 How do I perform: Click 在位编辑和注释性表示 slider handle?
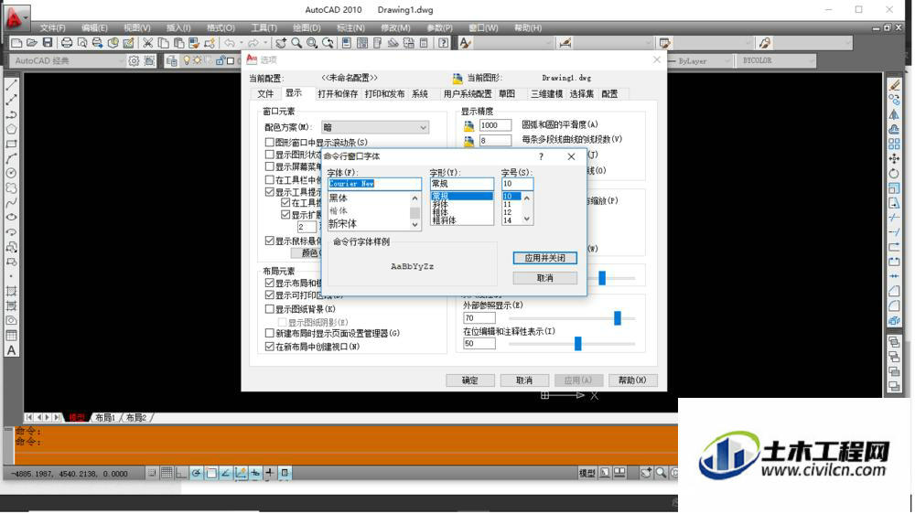point(577,344)
